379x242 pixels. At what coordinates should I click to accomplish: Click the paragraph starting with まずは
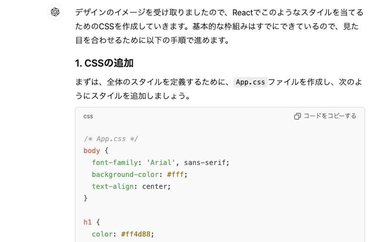point(219,89)
